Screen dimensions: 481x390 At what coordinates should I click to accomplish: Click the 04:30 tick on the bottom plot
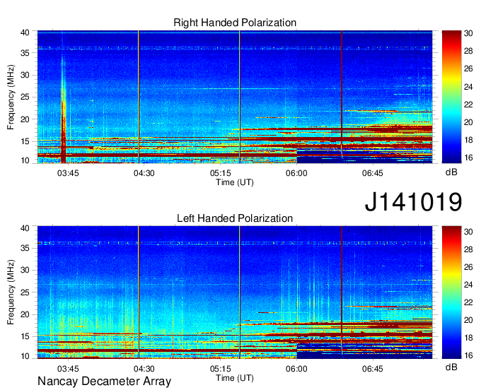point(144,369)
